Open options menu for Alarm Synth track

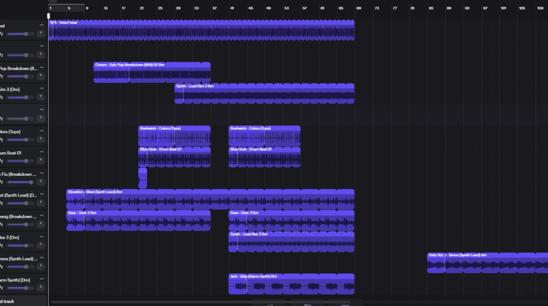click(41, 279)
